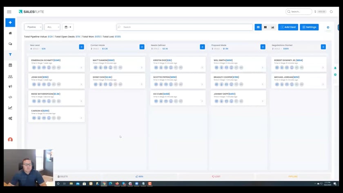Open the calendar icon in sidebar
The height and width of the screenshot is (193, 343).
point(10,65)
